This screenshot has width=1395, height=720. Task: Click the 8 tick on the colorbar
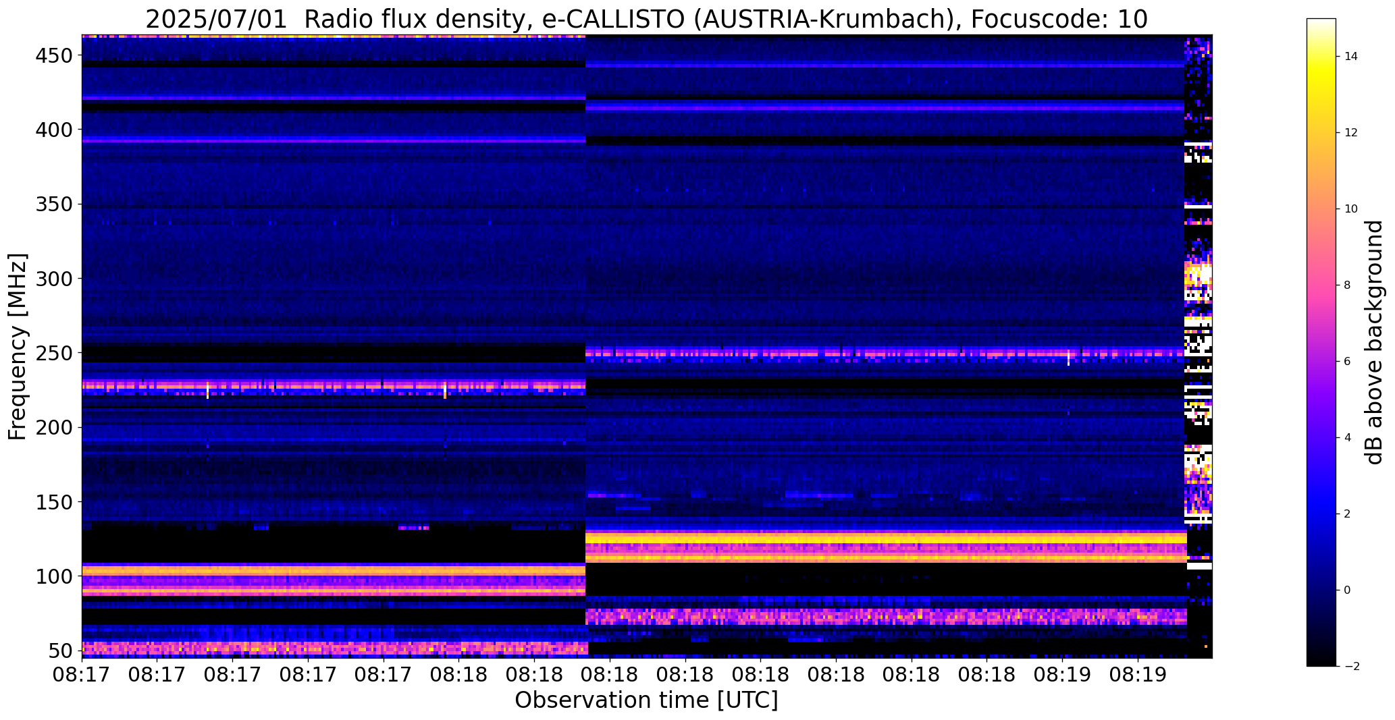pyautogui.click(x=1348, y=285)
